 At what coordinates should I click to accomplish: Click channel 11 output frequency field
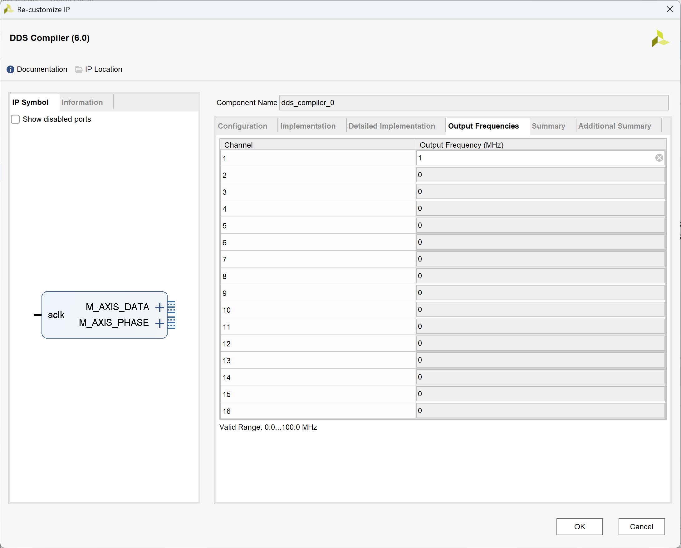click(x=541, y=327)
